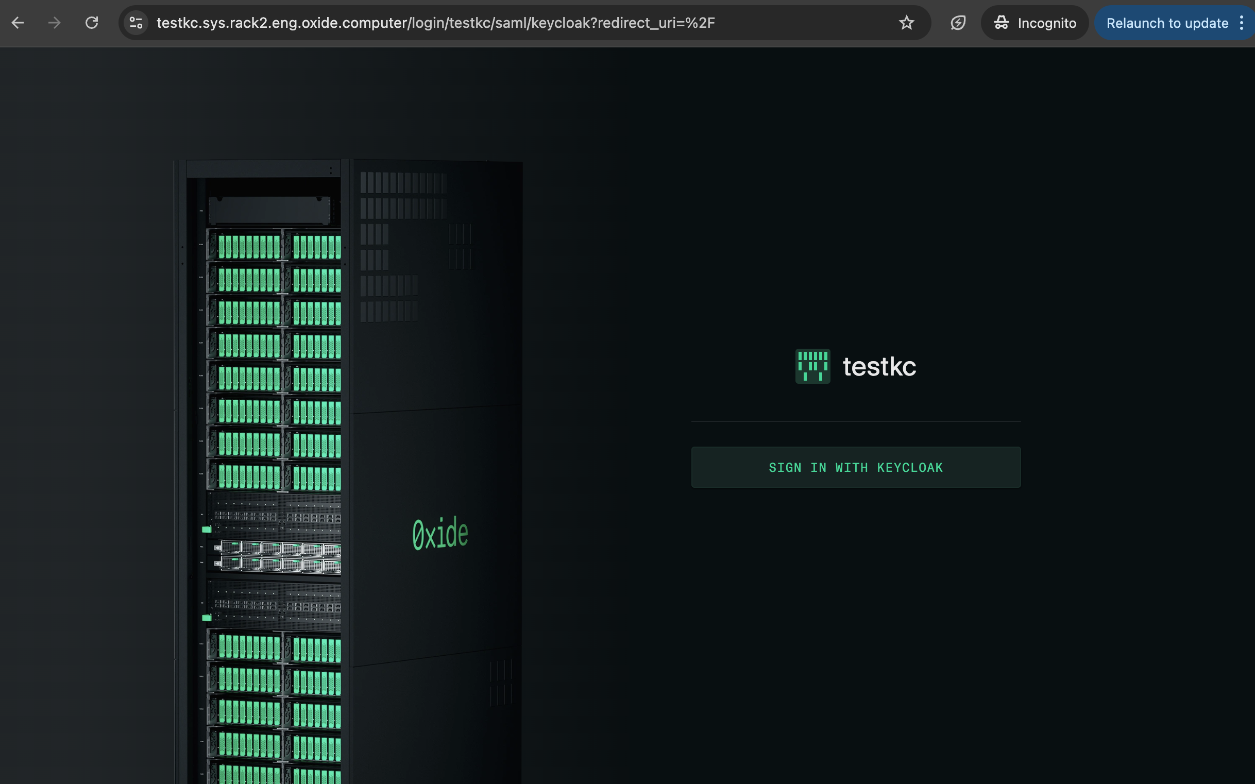The image size is (1255, 784).
Task: Click the browser back arrow
Action: point(18,23)
